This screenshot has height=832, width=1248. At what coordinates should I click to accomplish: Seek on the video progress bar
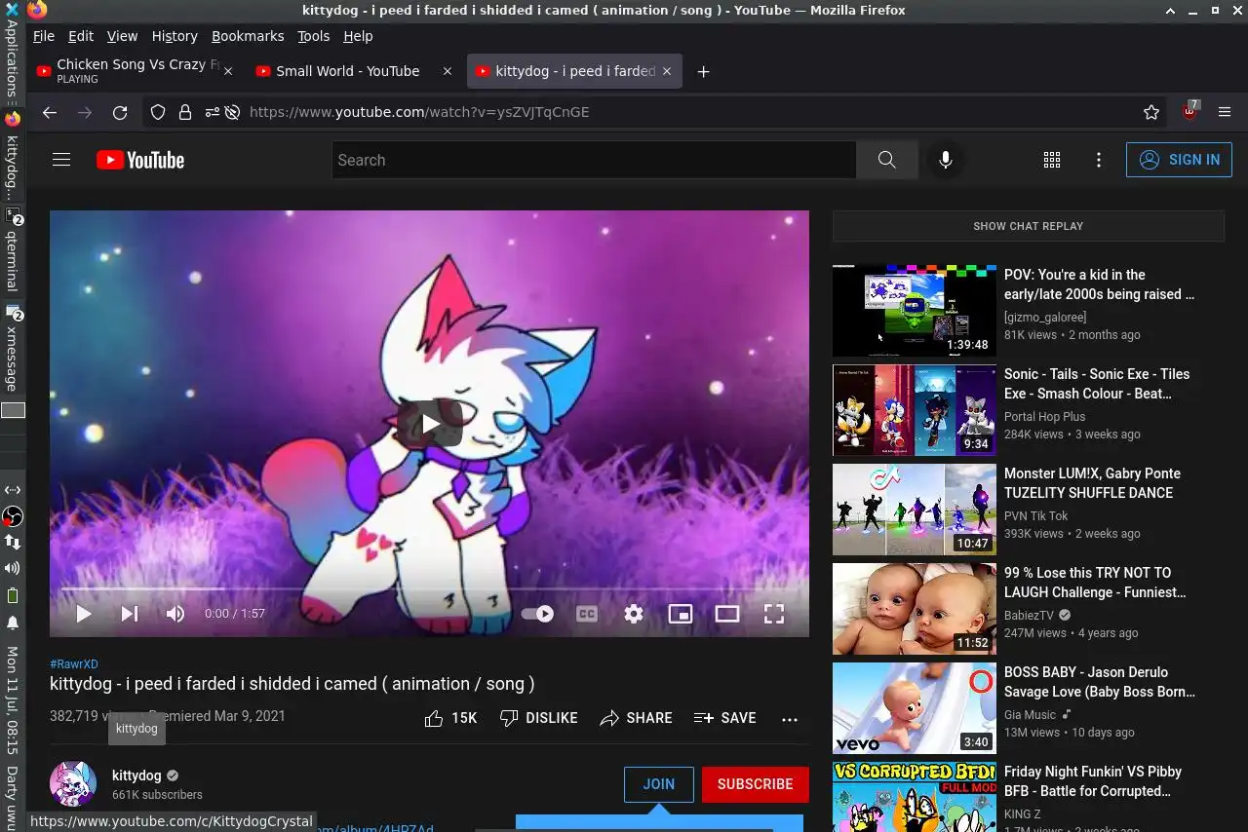429,589
